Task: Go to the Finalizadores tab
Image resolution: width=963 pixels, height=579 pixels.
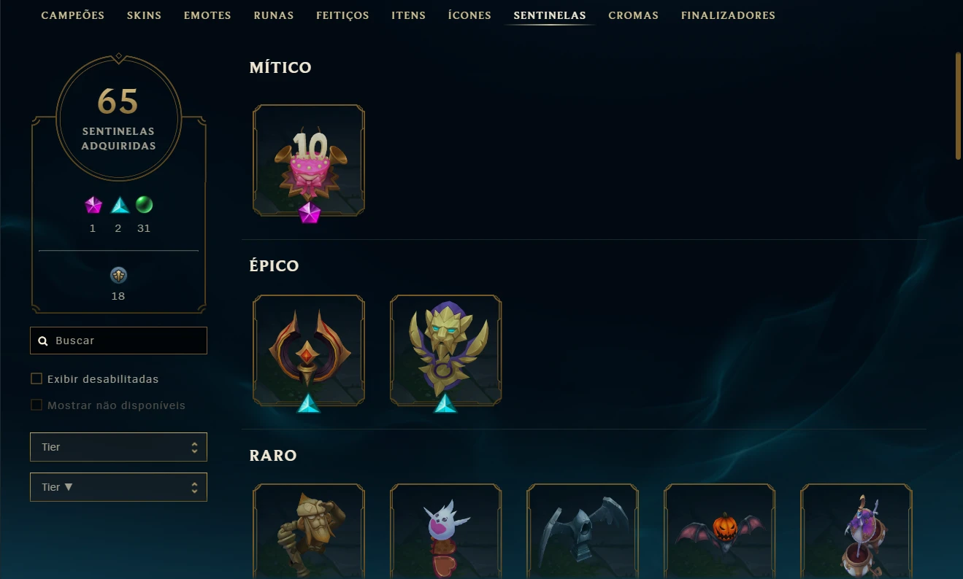Action: [x=728, y=15]
